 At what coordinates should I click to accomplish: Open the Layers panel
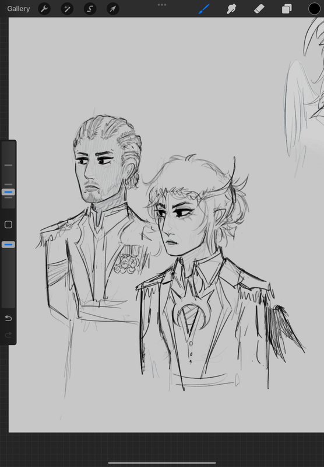point(287,9)
